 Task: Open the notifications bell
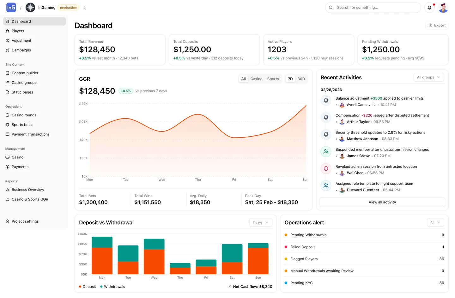(429, 7)
